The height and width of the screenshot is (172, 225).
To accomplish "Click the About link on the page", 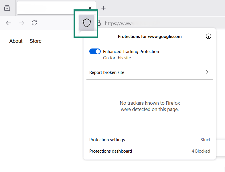I will [x=16, y=41].
